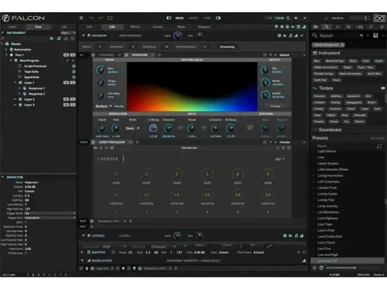Collapse the Instrument tree header

click(3, 33)
